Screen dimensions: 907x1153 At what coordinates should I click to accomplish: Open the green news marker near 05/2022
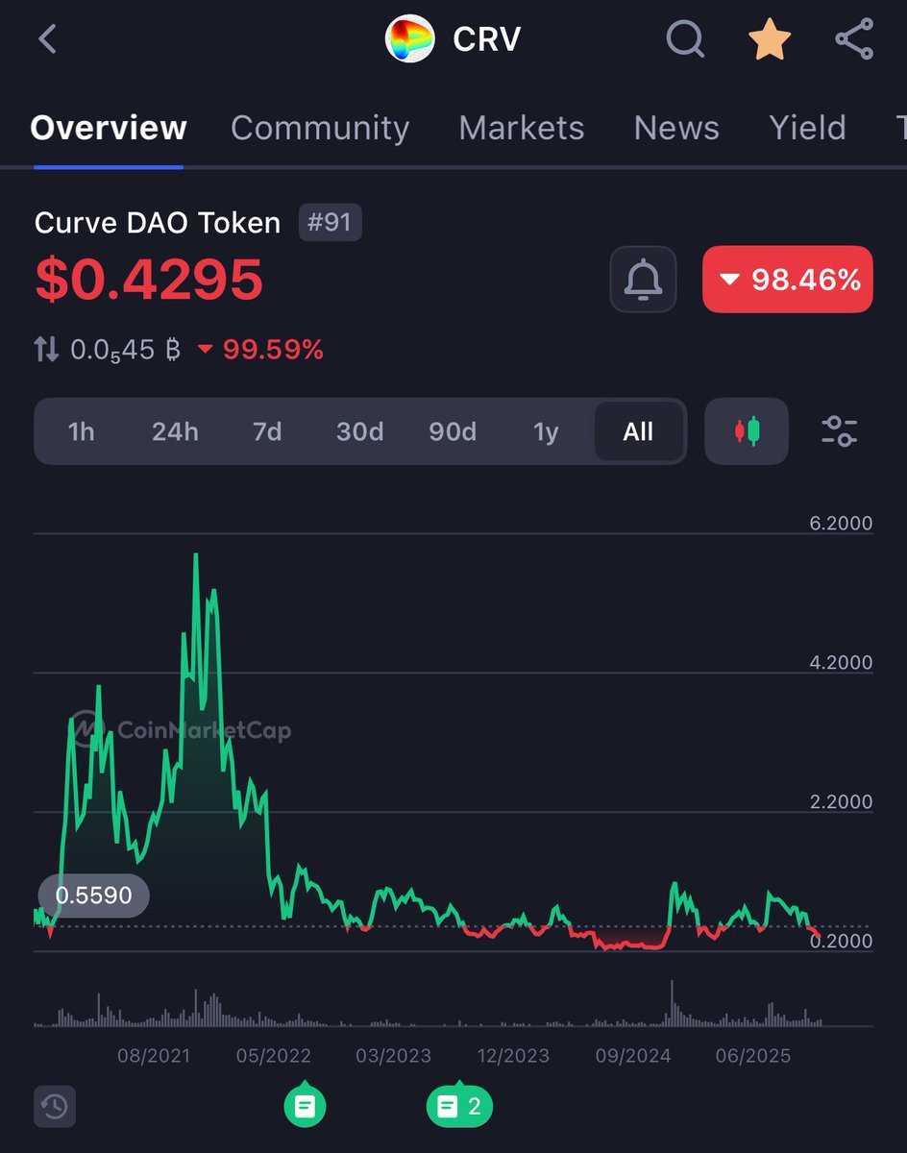[305, 1106]
